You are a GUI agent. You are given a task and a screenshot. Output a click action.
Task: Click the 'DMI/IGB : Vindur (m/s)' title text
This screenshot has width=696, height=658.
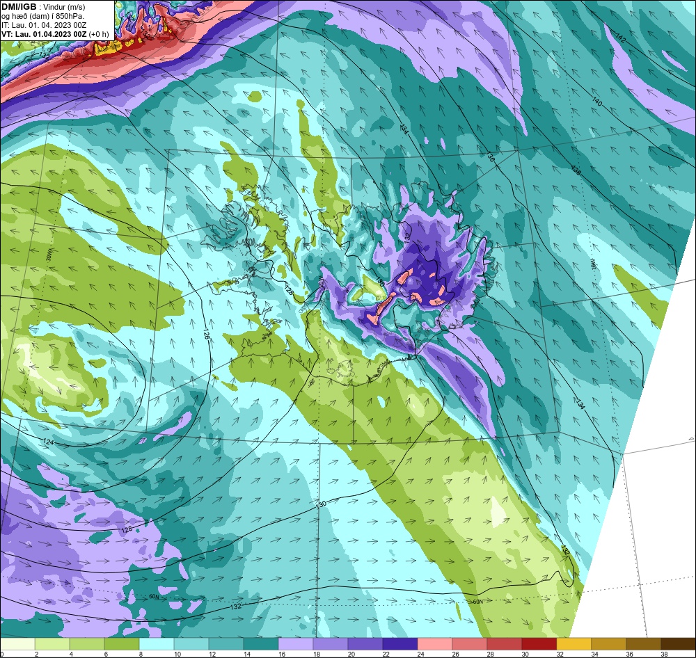[43, 7]
